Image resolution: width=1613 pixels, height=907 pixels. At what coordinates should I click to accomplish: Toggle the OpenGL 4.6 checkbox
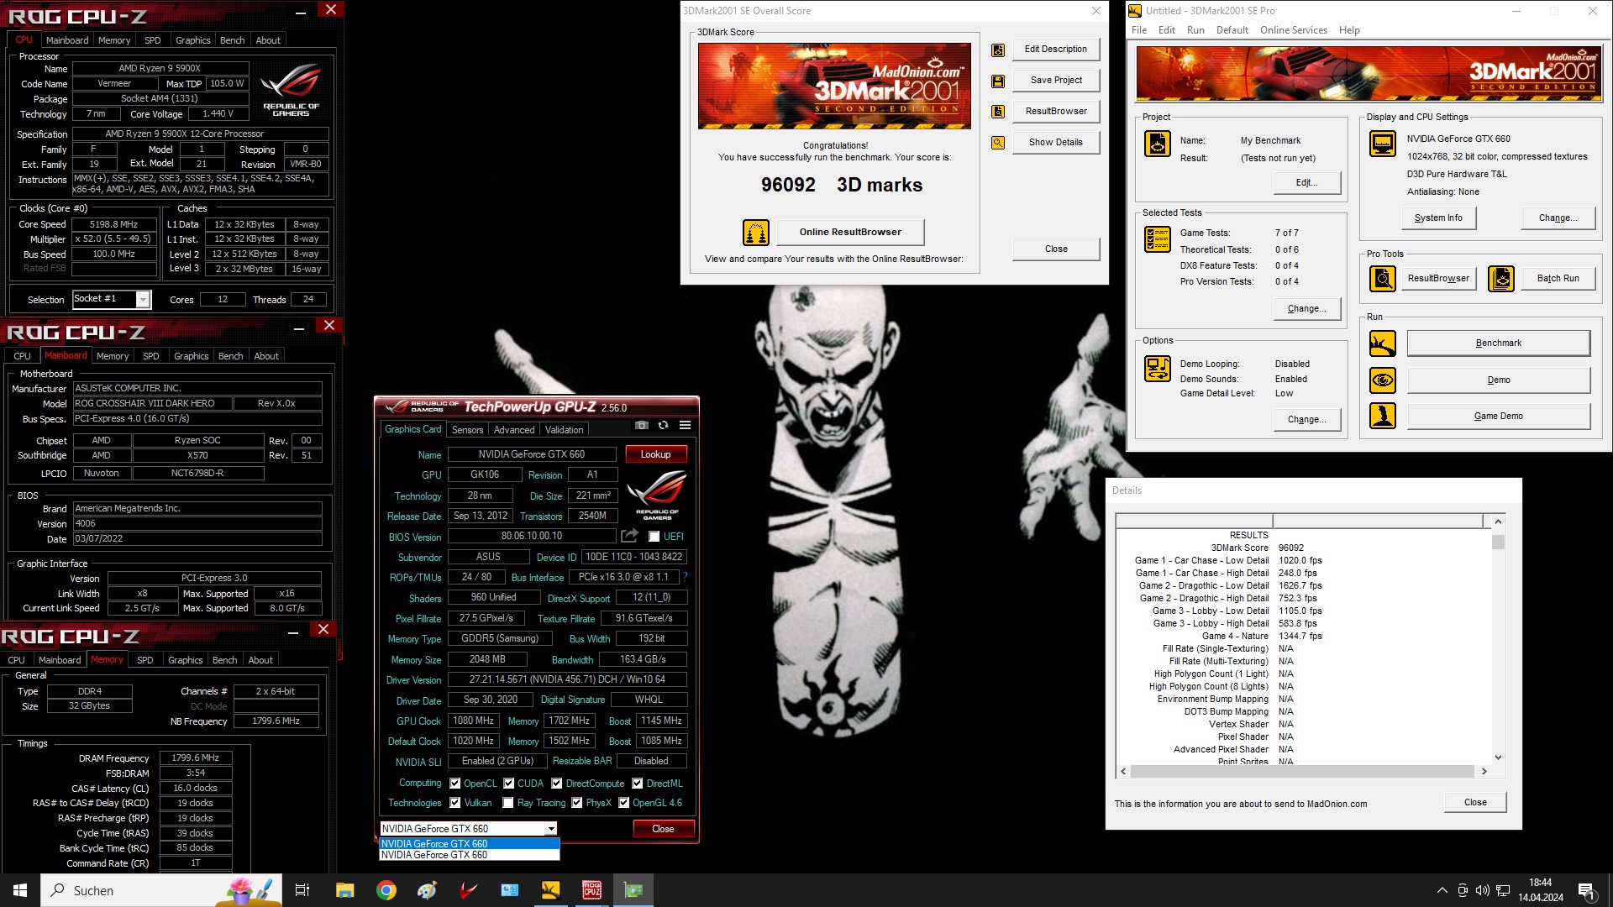624,803
